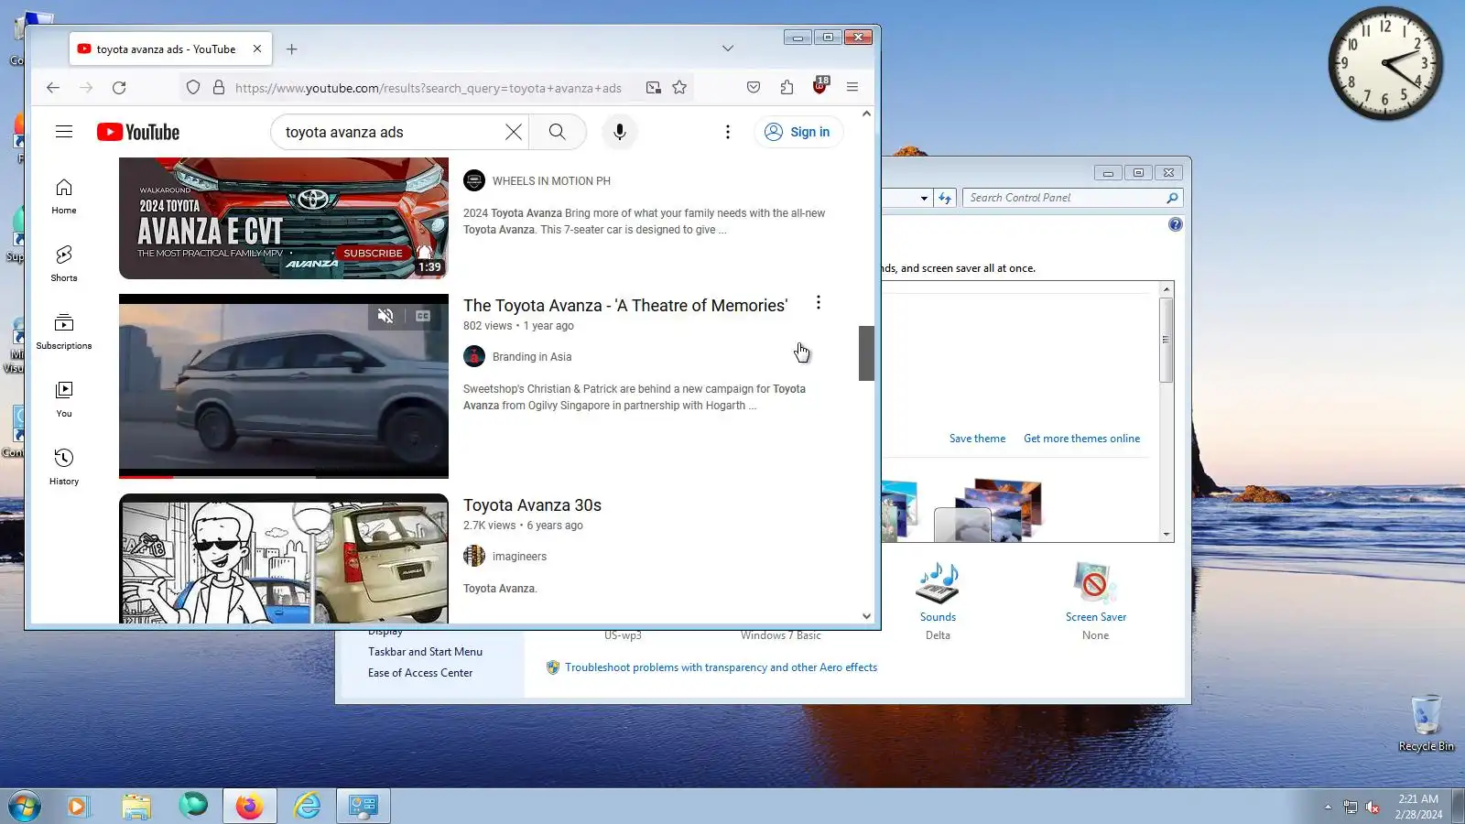
Task: Bookmark this page with the star
Action: click(x=679, y=88)
